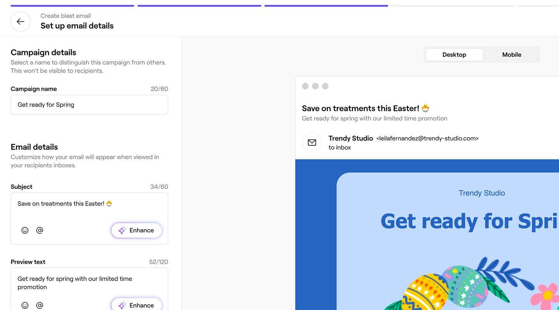
Task: Switch preview to Desktop view
Action: coord(454,55)
